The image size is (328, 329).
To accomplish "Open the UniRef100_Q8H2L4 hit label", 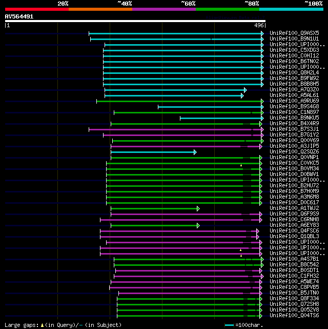I will [x=294, y=72].
